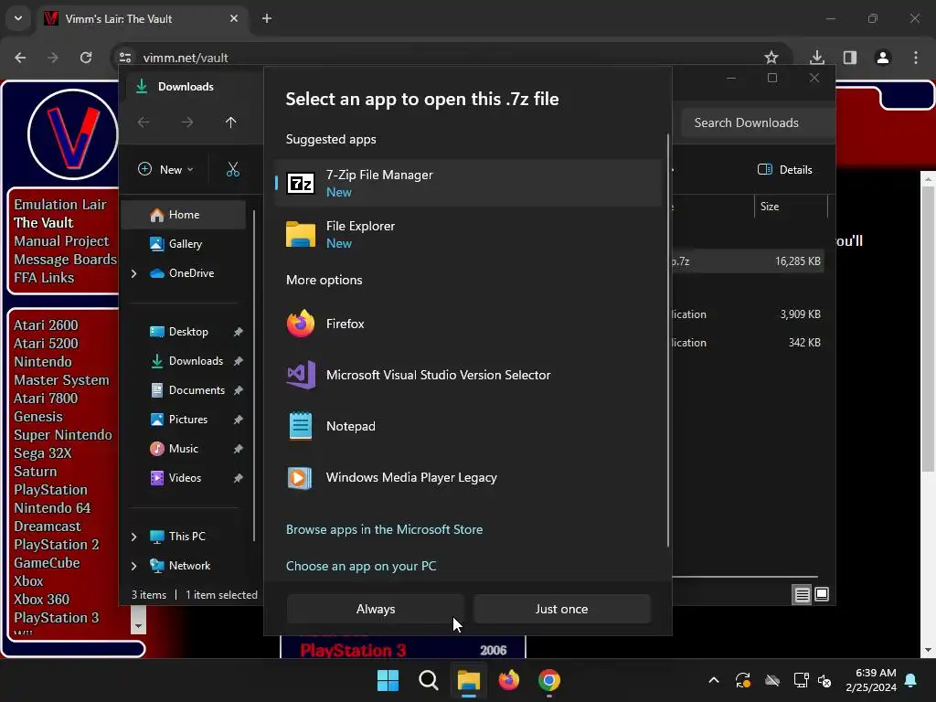Open the New dropdown in File Explorer

(166, 169)
